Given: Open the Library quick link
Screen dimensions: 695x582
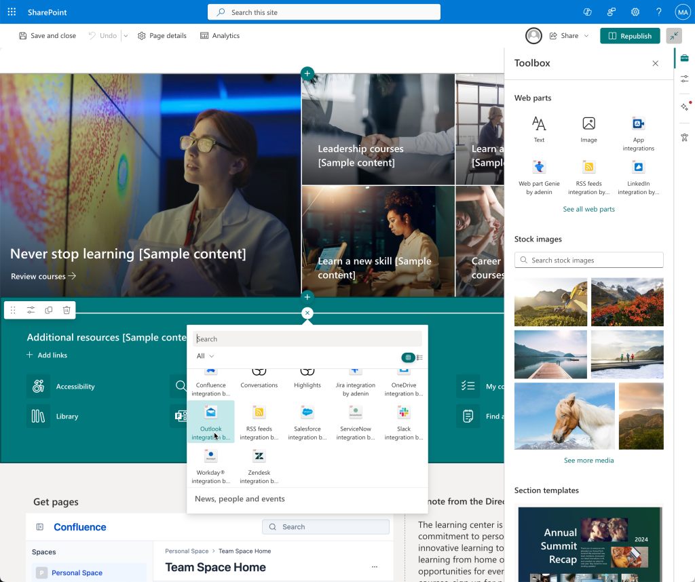Looking at the screenshot, I should tap(52, 416).
